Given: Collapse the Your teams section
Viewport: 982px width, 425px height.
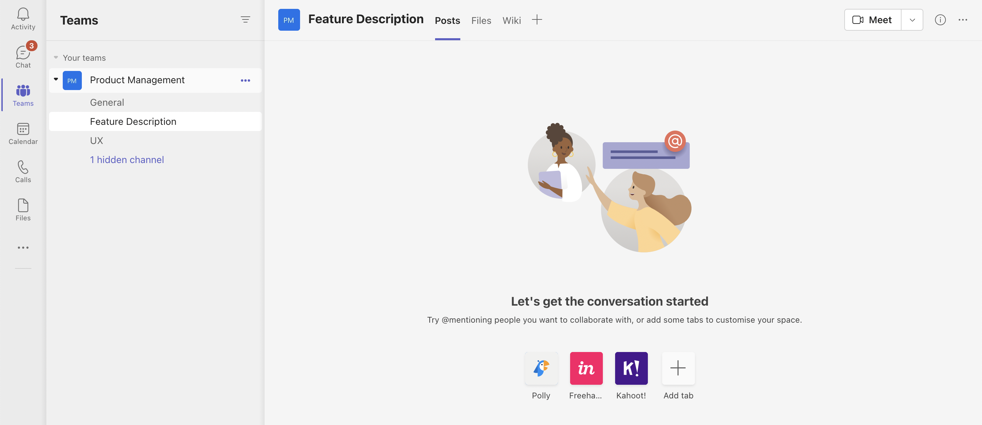Looking at the screenshot, I should 56,58.
